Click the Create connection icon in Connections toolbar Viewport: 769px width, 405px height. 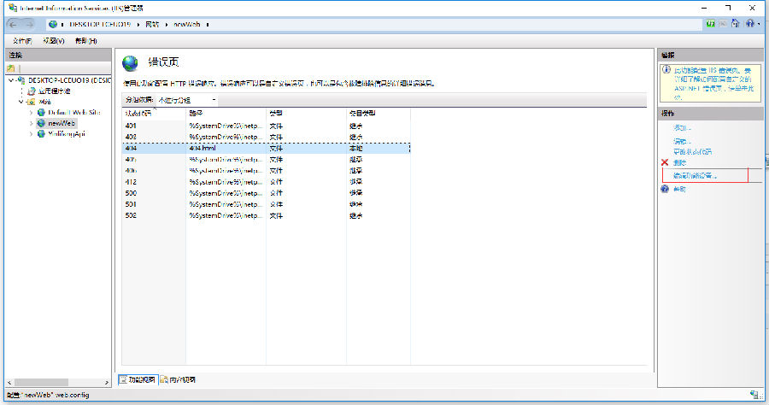click(x=11, y=68)
